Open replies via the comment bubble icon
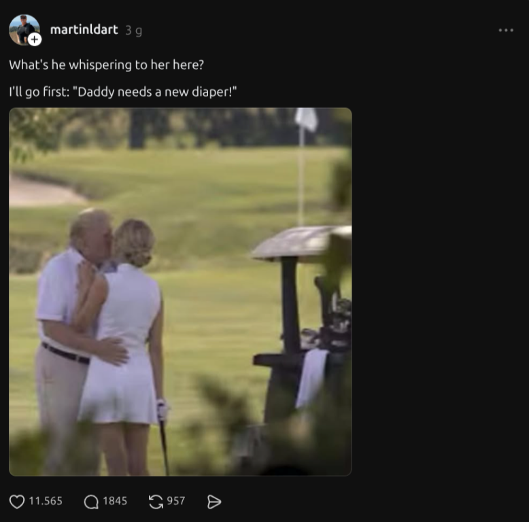The width and height of the screenshot is (529, 522). click(91, 502)
